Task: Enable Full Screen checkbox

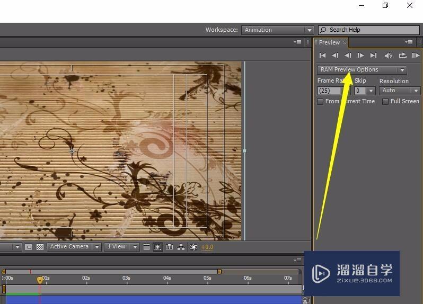Action: click(385, 102)
